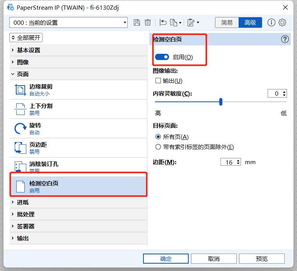Open the settings gear icon

click(x=282, y=22)
